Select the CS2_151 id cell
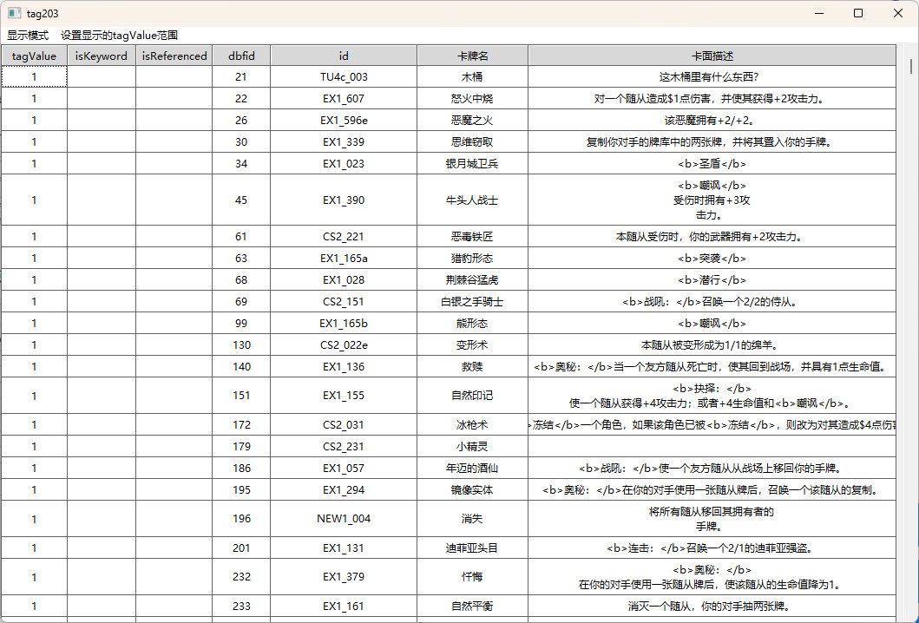 pos(344,301)
